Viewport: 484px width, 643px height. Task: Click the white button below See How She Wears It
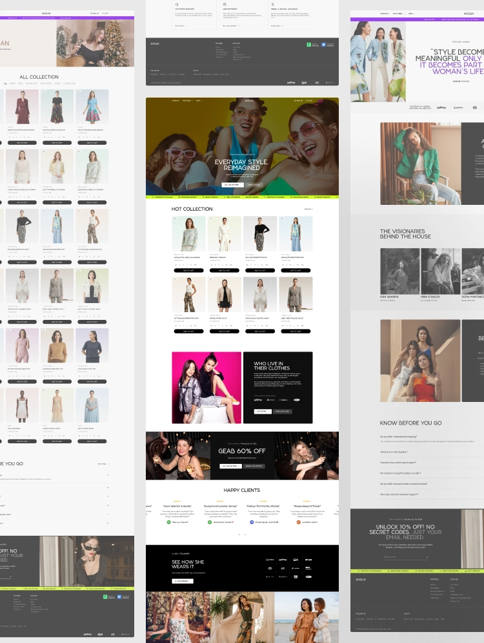tap(182, 581)
